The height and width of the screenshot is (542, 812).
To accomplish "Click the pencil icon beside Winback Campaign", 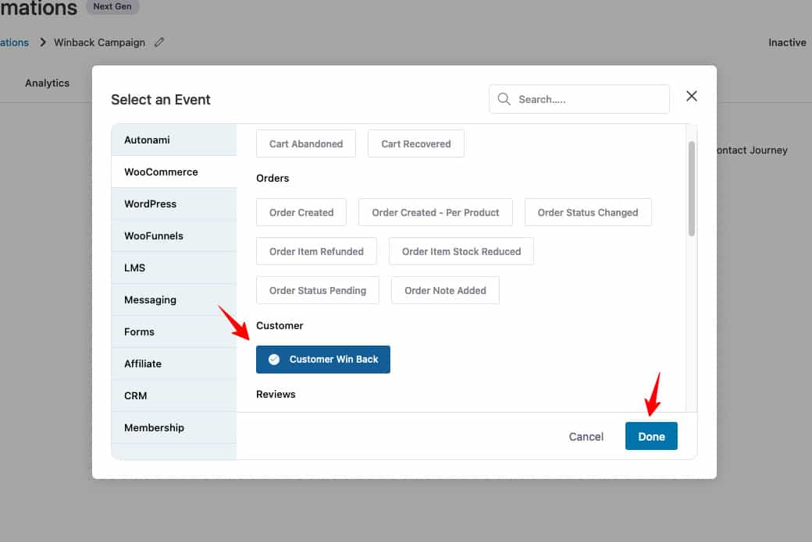I will pyautogui.click(x=159, y=43).
